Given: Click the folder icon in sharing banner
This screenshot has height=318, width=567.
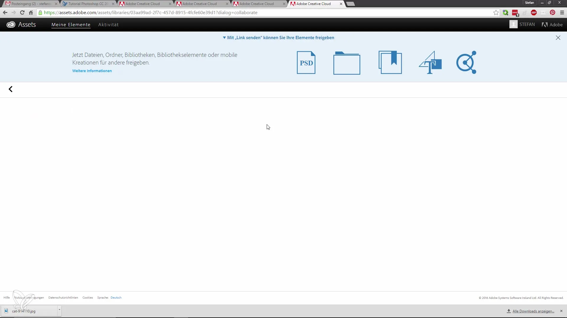Looking at the screenshot, I should click(x=346, y=63).
